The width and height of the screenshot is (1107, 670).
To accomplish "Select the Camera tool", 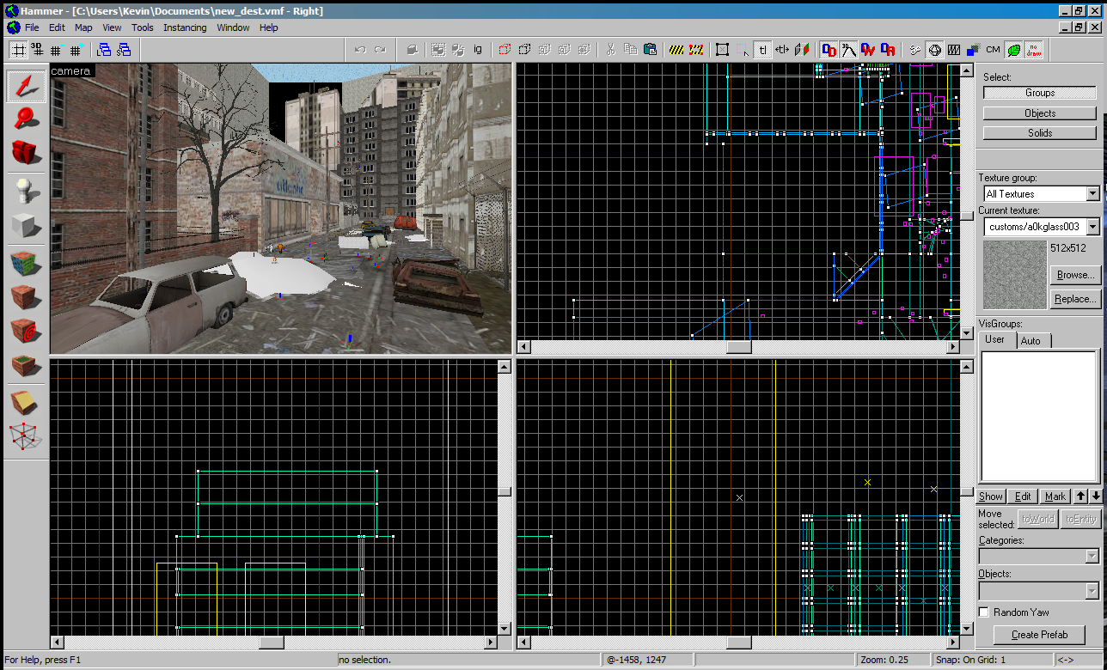I will tap(26, 152).
